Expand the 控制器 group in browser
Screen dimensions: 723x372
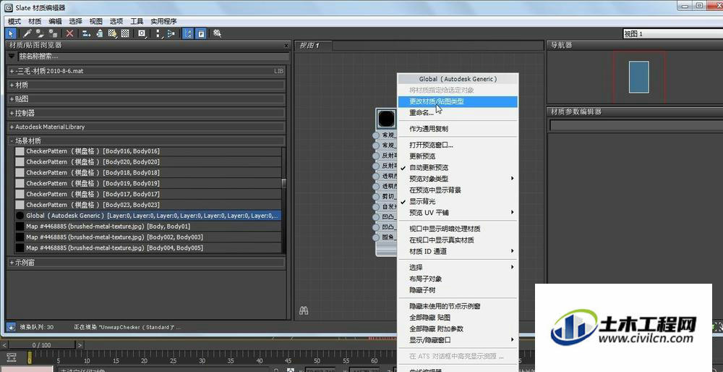pos(147,113)
